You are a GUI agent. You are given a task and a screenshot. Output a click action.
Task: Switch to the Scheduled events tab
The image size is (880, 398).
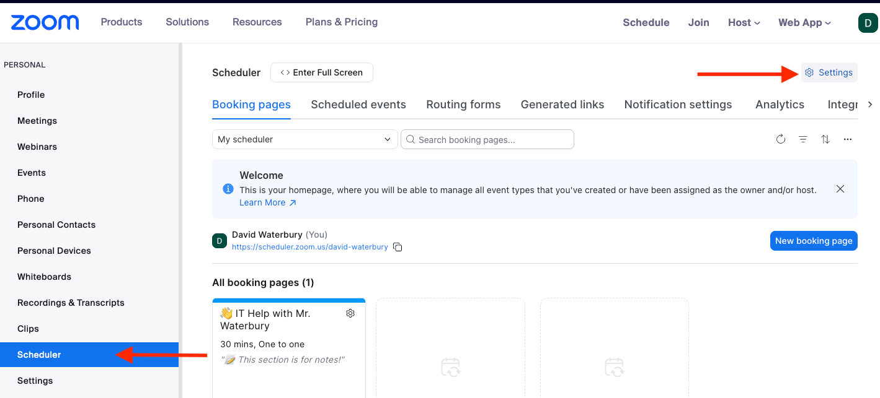(358, 105)
